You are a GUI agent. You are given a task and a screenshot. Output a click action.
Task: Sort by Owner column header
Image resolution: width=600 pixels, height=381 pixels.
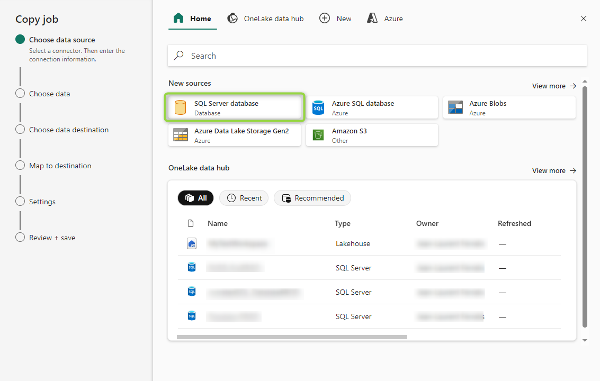(427, 223)
